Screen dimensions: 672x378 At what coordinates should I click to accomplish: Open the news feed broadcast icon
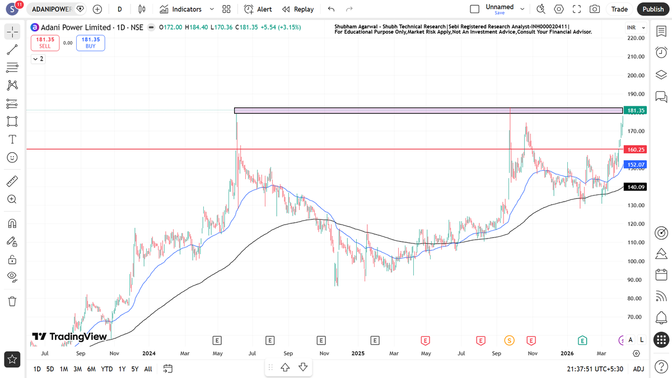click(661, 296)
